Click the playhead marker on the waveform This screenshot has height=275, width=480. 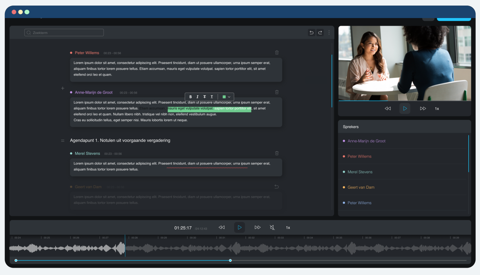pos(125,246)
